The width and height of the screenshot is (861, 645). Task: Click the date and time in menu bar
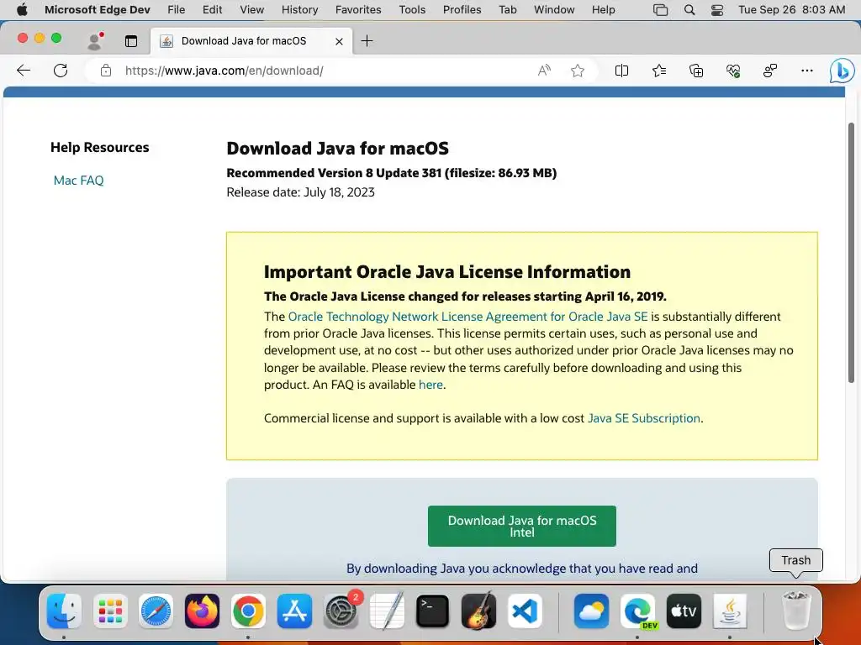pos(791,9)
